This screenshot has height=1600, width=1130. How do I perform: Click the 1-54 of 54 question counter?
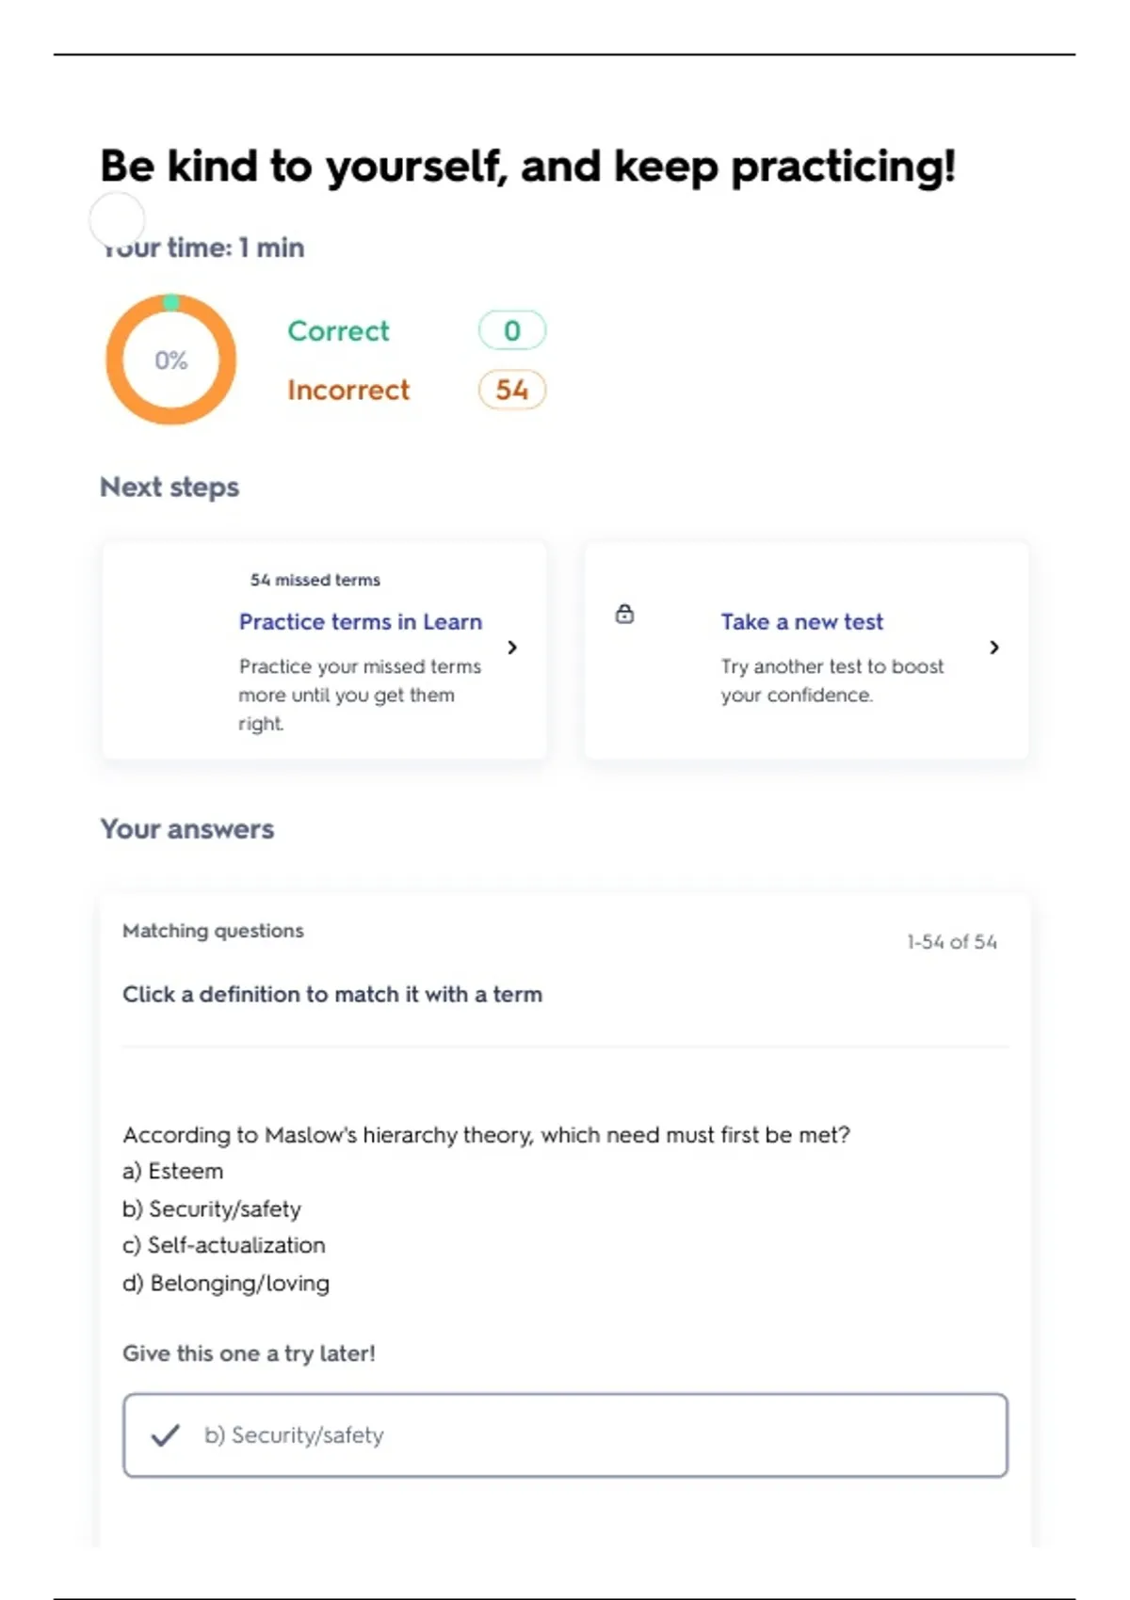951,942
